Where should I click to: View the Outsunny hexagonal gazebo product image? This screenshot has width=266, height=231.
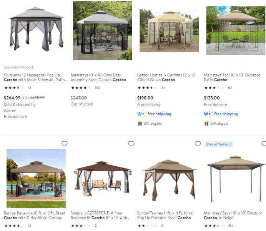36,29
